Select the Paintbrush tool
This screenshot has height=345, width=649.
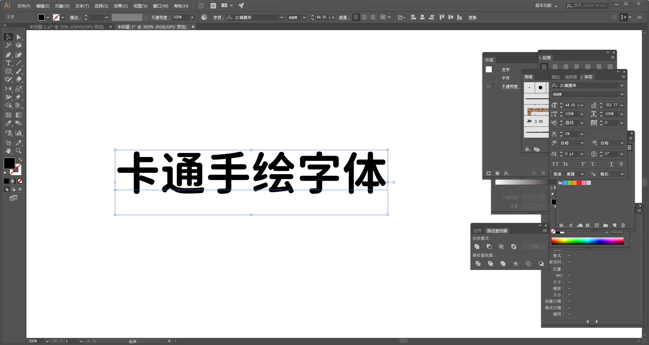point(19,71)
